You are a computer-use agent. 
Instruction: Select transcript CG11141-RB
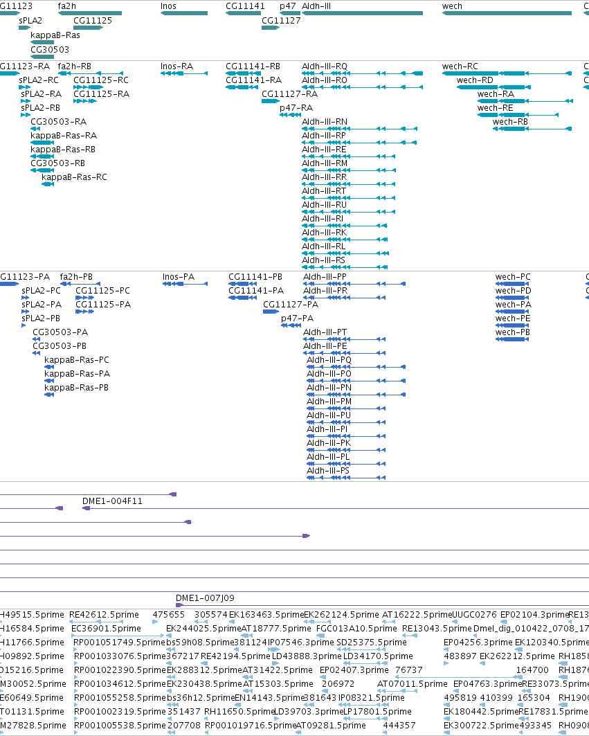(x=253, y=66)
